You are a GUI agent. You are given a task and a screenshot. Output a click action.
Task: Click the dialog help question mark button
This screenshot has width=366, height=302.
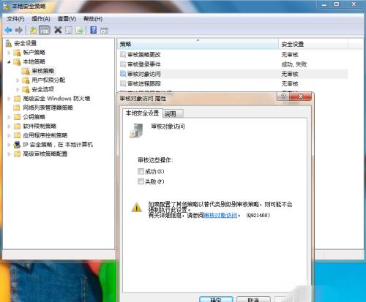283,97
